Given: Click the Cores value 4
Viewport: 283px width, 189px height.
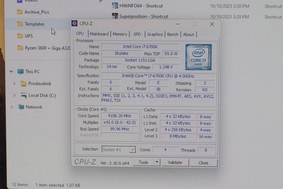Looking at the screenshot, I should point(165,150).
